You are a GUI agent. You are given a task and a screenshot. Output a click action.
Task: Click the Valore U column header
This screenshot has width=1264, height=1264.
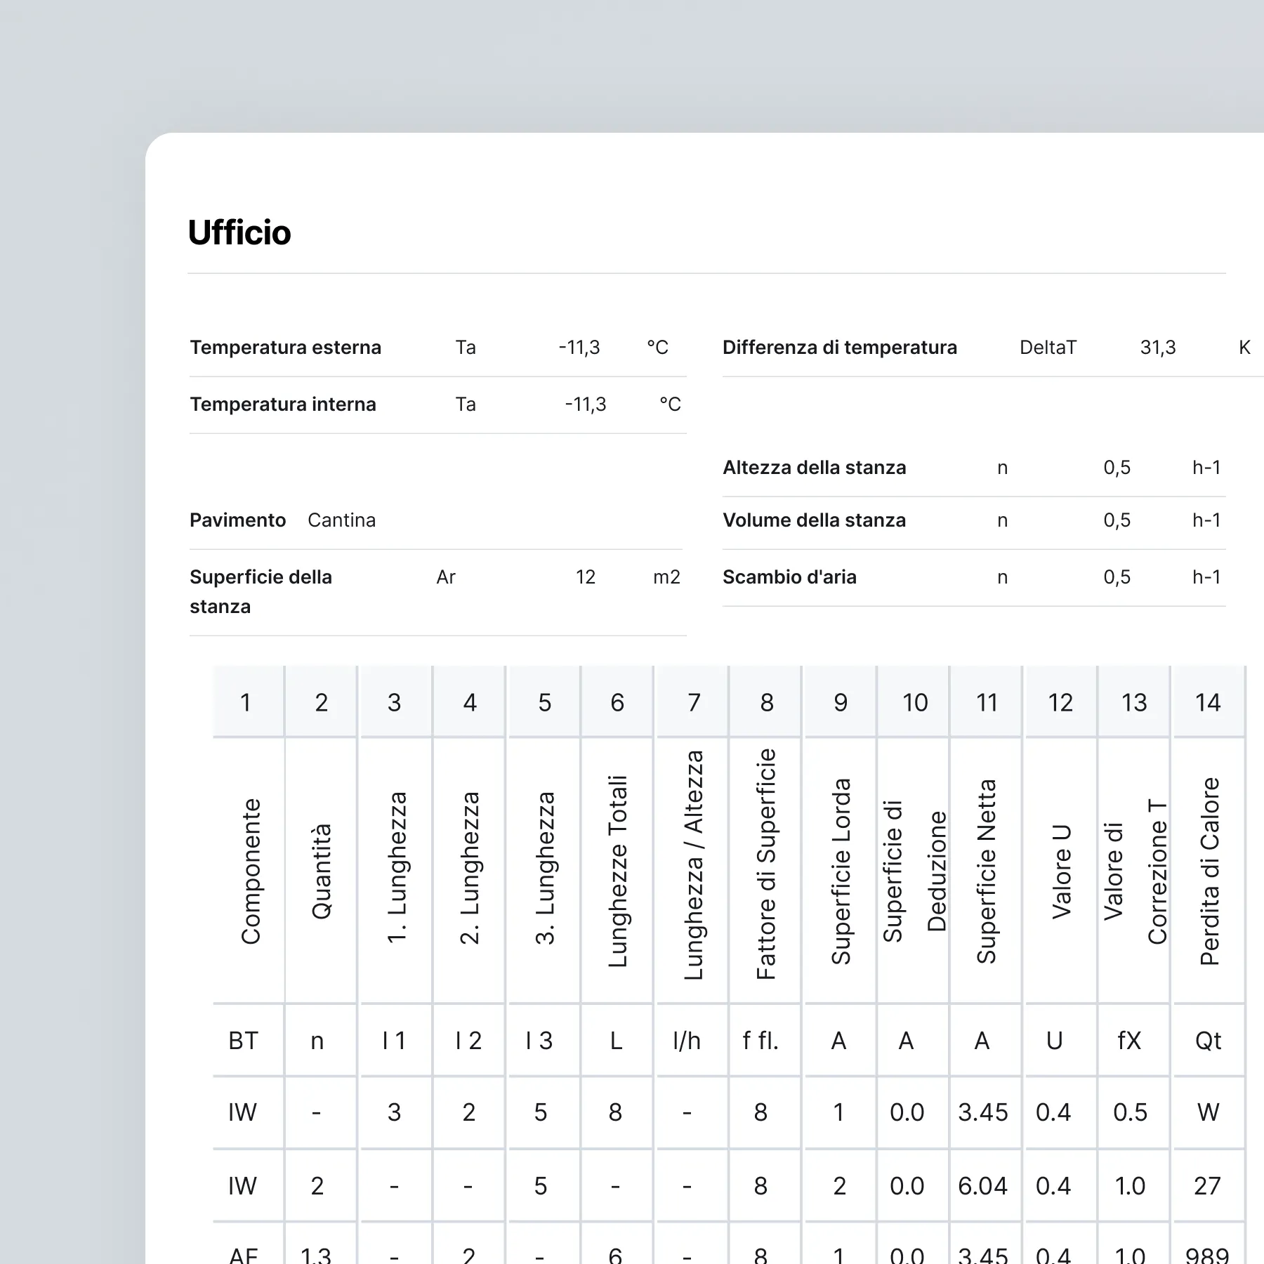[x=1061, y=871]
